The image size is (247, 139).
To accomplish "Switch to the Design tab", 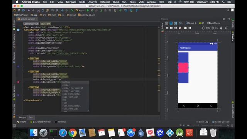I will click(22, 117).
